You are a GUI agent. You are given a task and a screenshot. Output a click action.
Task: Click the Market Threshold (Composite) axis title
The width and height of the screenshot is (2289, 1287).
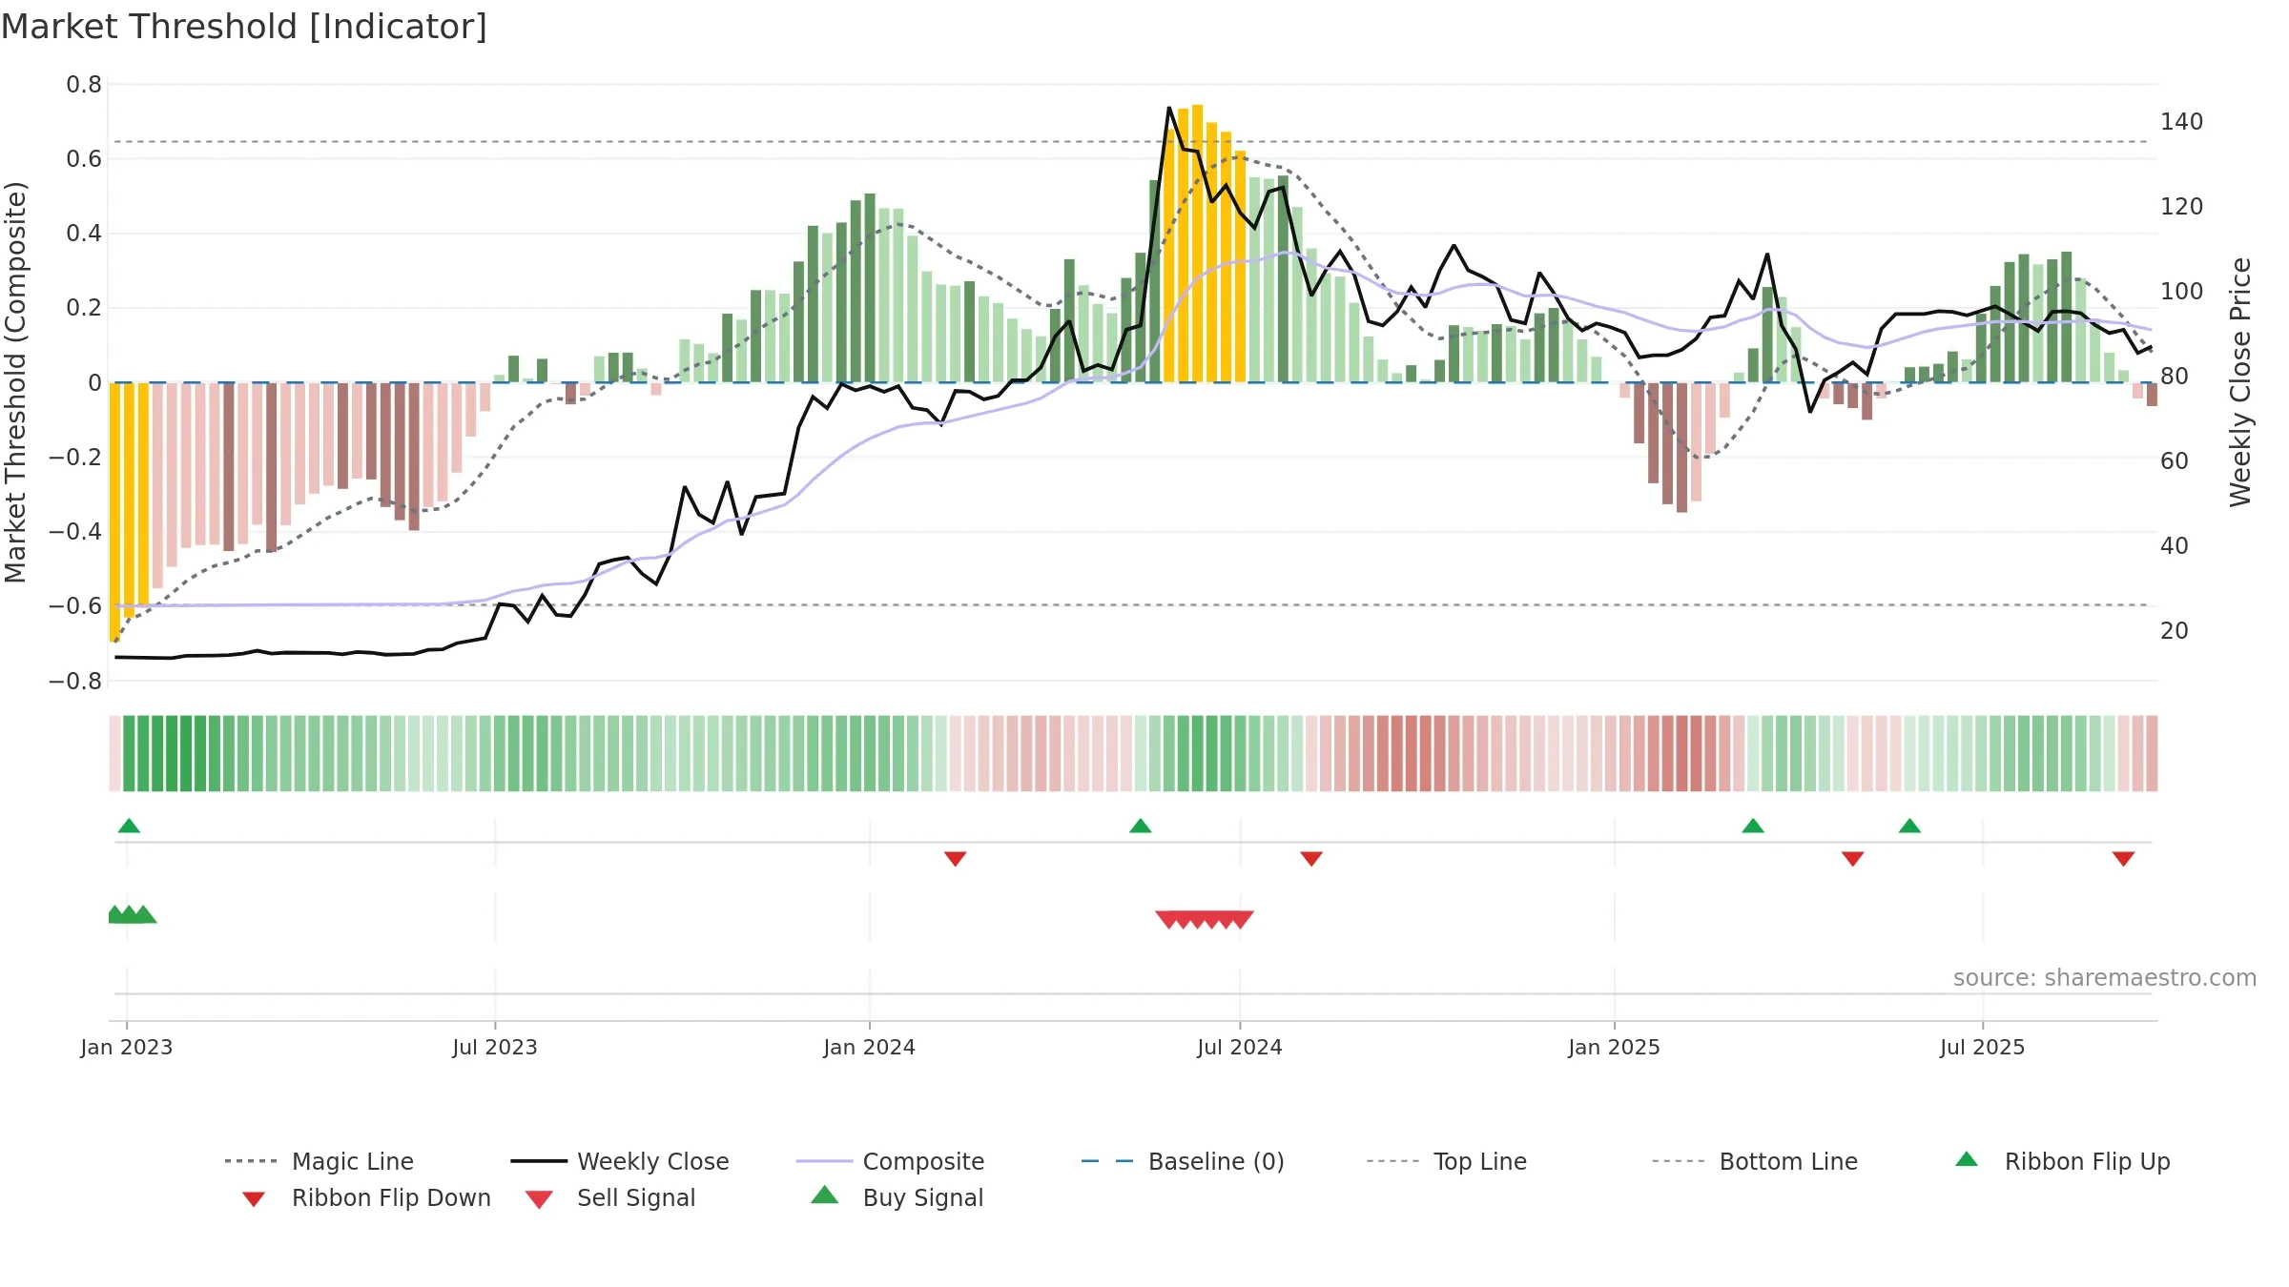click(15, 381)
